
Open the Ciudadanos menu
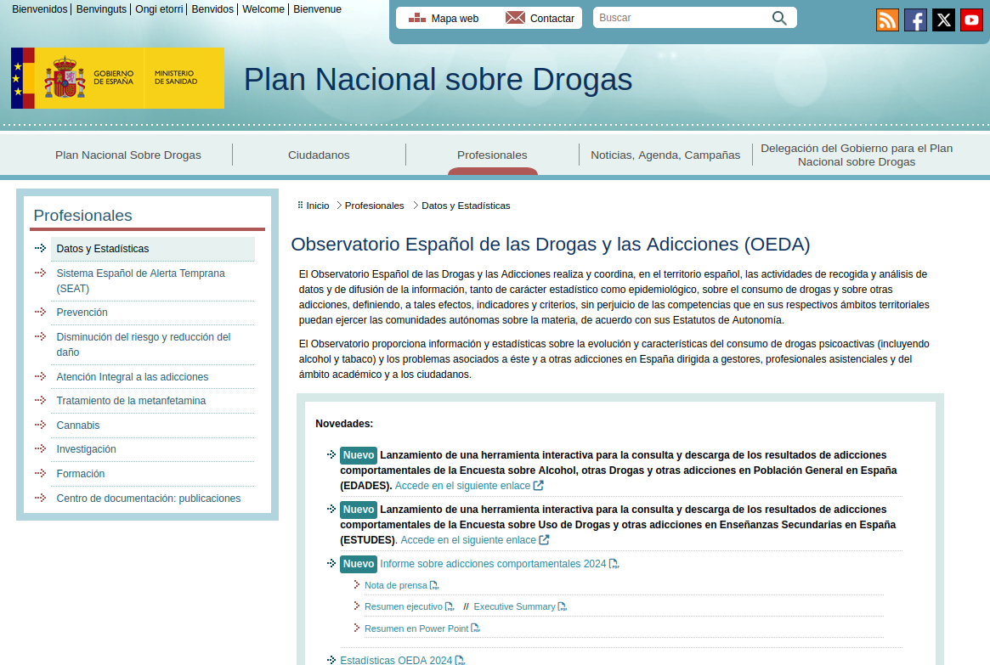pos(319,155)
